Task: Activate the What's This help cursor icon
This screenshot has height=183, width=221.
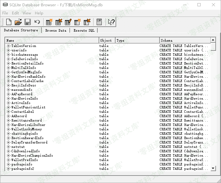Action: click(x=111, y=22)
